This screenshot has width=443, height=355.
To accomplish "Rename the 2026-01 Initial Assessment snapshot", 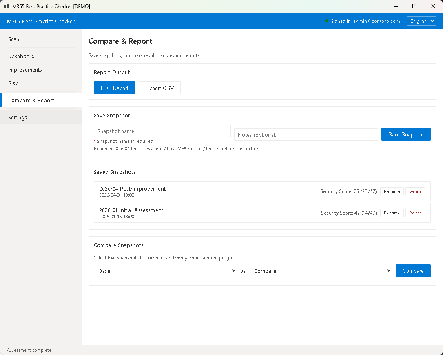I will [392, 213].
